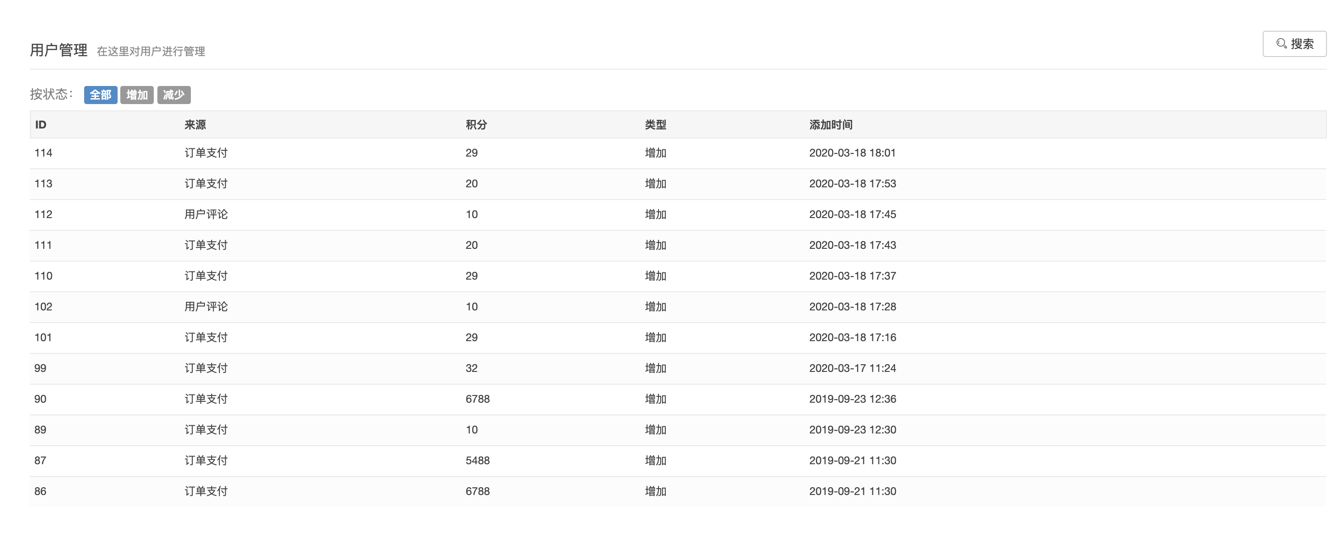This screenshot has height=552, width=1336.
Task: Click the 添加时间 column header
Action: [831, 124]
